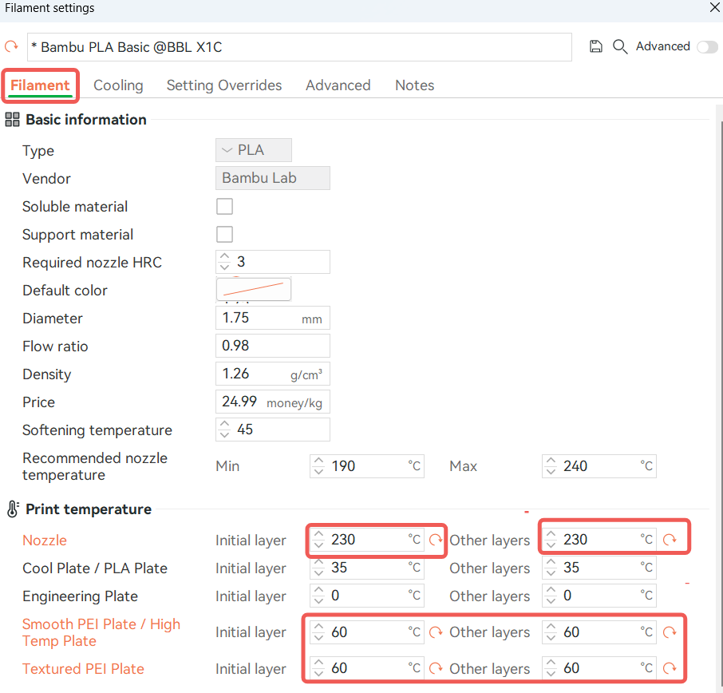
Task: Enable the Soluble material checkbox
Action: pos(224,206)
